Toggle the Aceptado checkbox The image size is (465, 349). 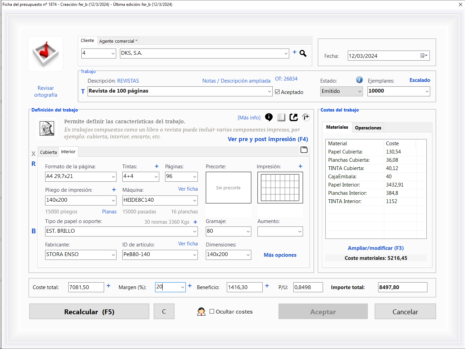277,92
